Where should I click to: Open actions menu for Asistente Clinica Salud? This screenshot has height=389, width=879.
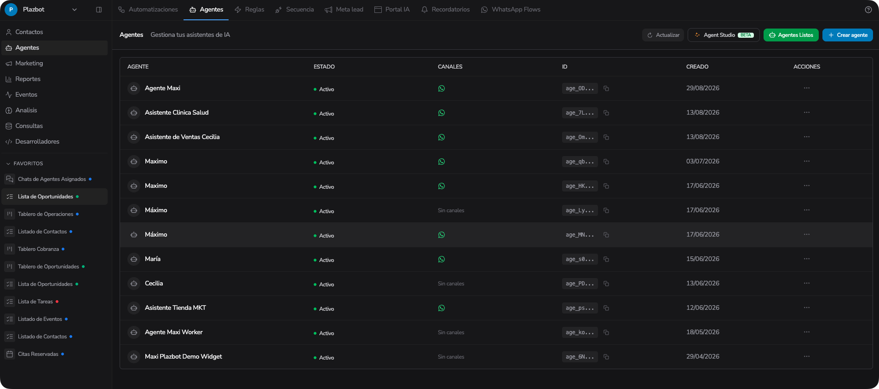coord(807,112)
